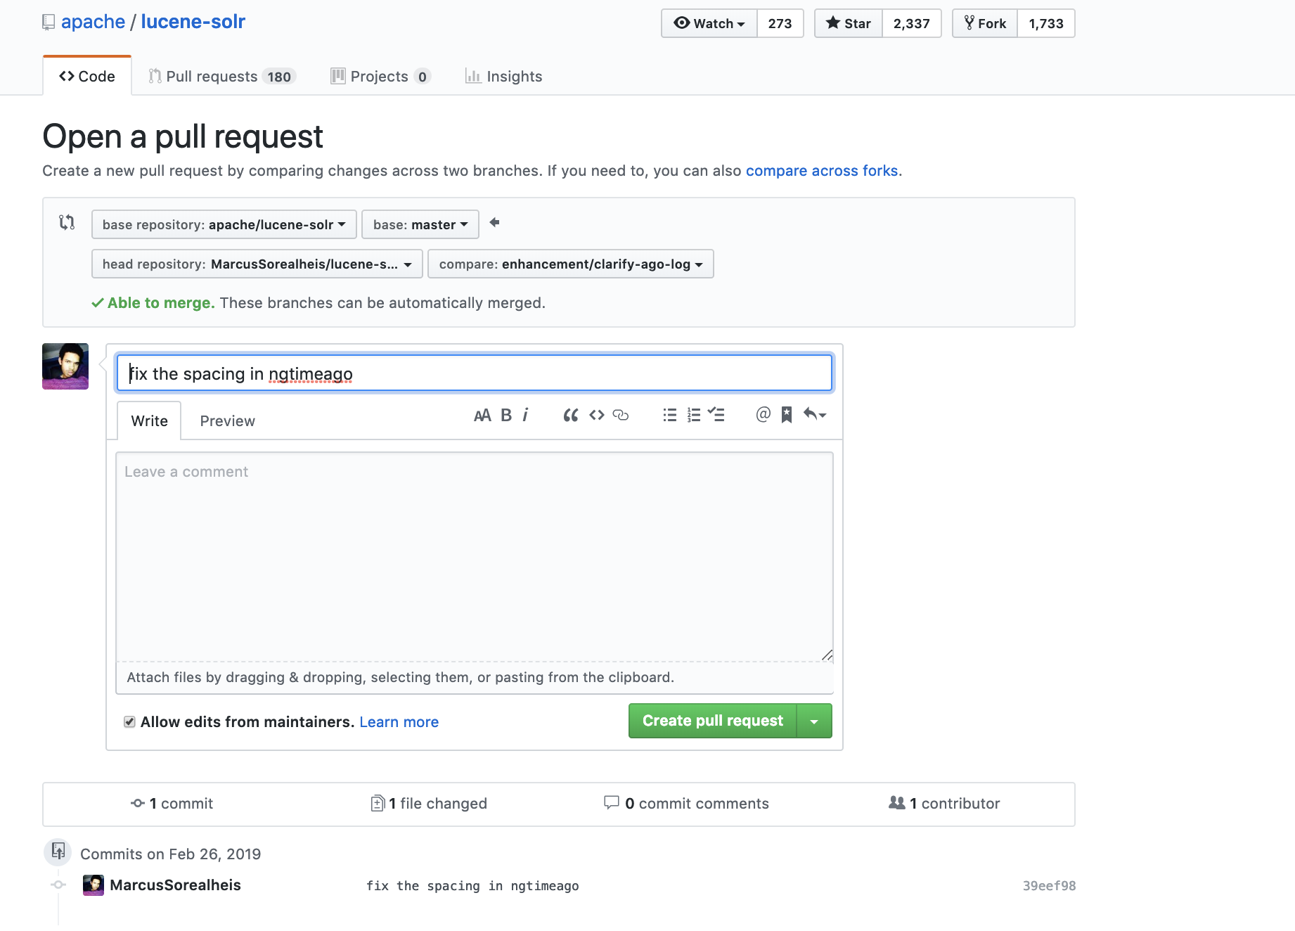Click MarcusSorealheis small commit avatar
The image size is (1295, 931).
click(x=94, y=885)
